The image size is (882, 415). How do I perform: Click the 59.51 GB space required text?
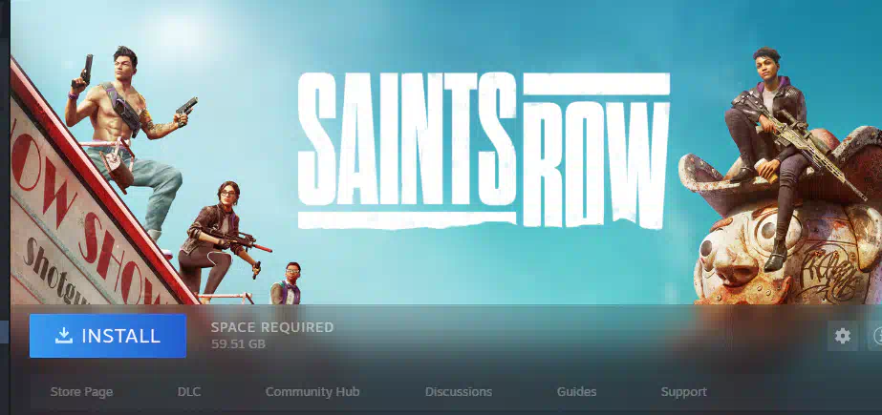239,343
